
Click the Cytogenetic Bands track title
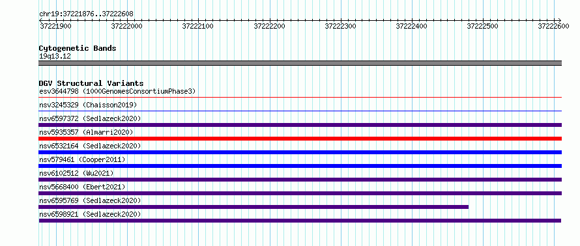tap(78, 48)
